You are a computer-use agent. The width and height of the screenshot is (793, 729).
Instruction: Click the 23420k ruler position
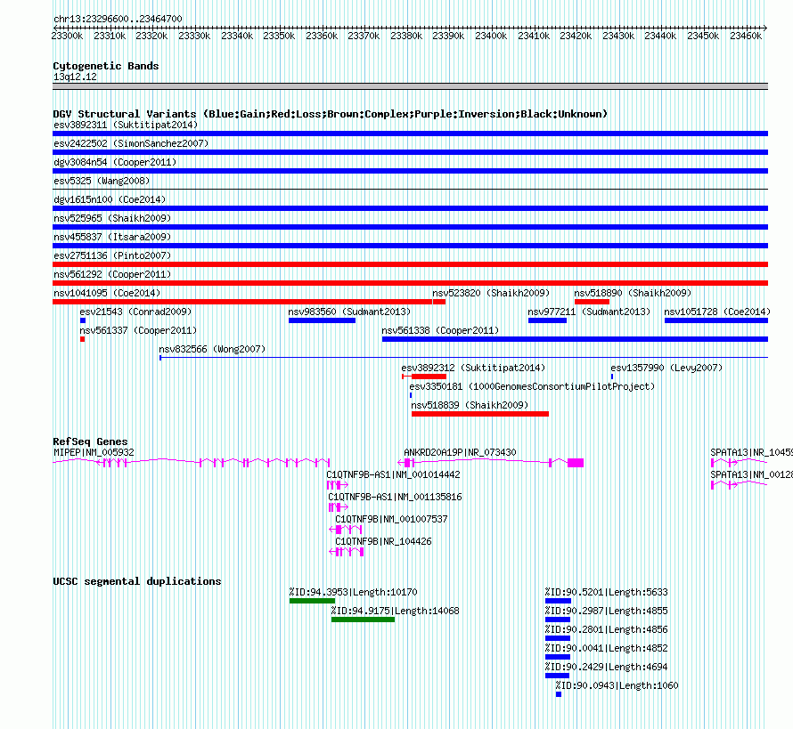576,36
